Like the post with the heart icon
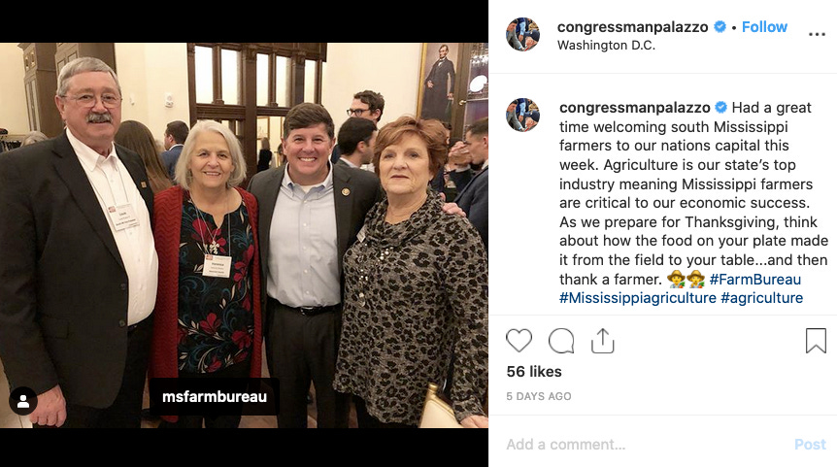Screen dimensions: 837x467 (x=519, y=341)
